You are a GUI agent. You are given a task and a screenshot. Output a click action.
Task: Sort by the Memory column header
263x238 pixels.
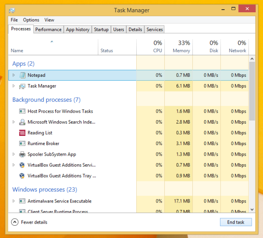pyautogui.click(x=179, y=47)
